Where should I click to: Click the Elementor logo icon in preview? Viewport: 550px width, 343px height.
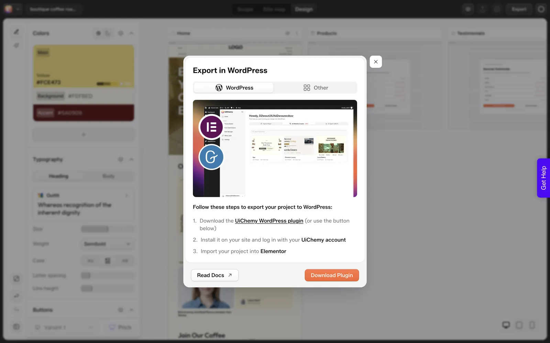pyautogui.click(x=211, y=127)
